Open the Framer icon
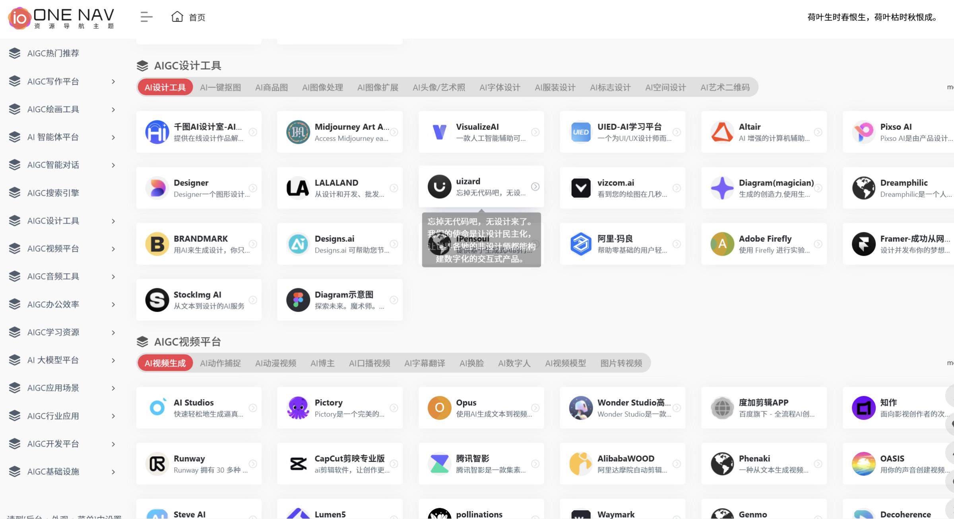The height and width of the screenshot is (519, 954). tap(863, 244)
